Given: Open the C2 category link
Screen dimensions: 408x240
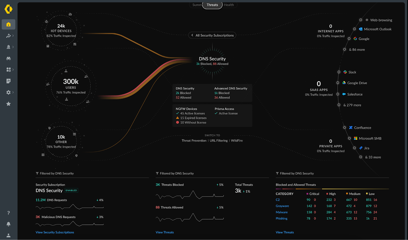Looking at the screenshot, I should point(278,200).
